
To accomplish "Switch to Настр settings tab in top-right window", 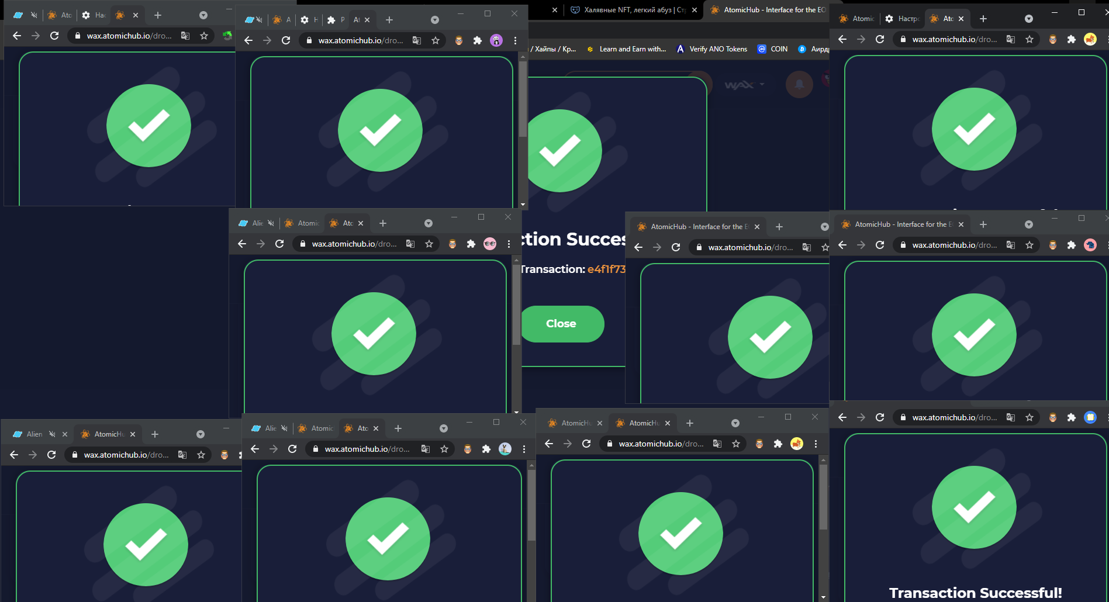I will (901, 19).
